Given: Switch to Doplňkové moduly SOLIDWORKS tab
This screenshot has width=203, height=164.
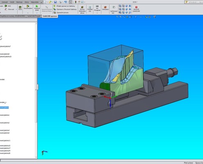Looking at the screenshot, I should point(13,16).
